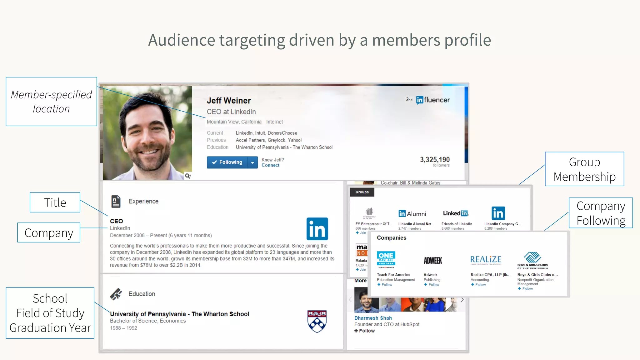Click the Friends of LinkedIn group logo
The image size is (640, 360).
[456, 213]
